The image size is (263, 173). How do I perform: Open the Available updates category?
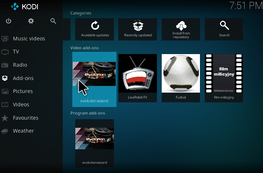[x=95, y=29]
